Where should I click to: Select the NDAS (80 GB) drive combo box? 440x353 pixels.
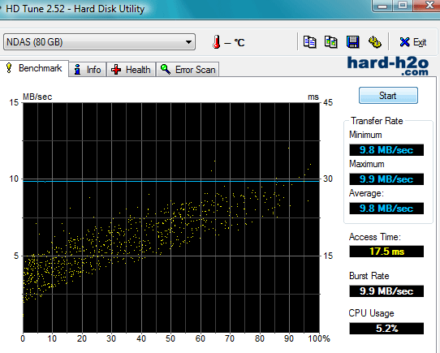tap(99, 42)
